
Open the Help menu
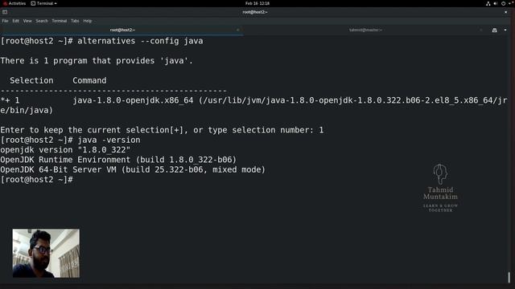88,21
